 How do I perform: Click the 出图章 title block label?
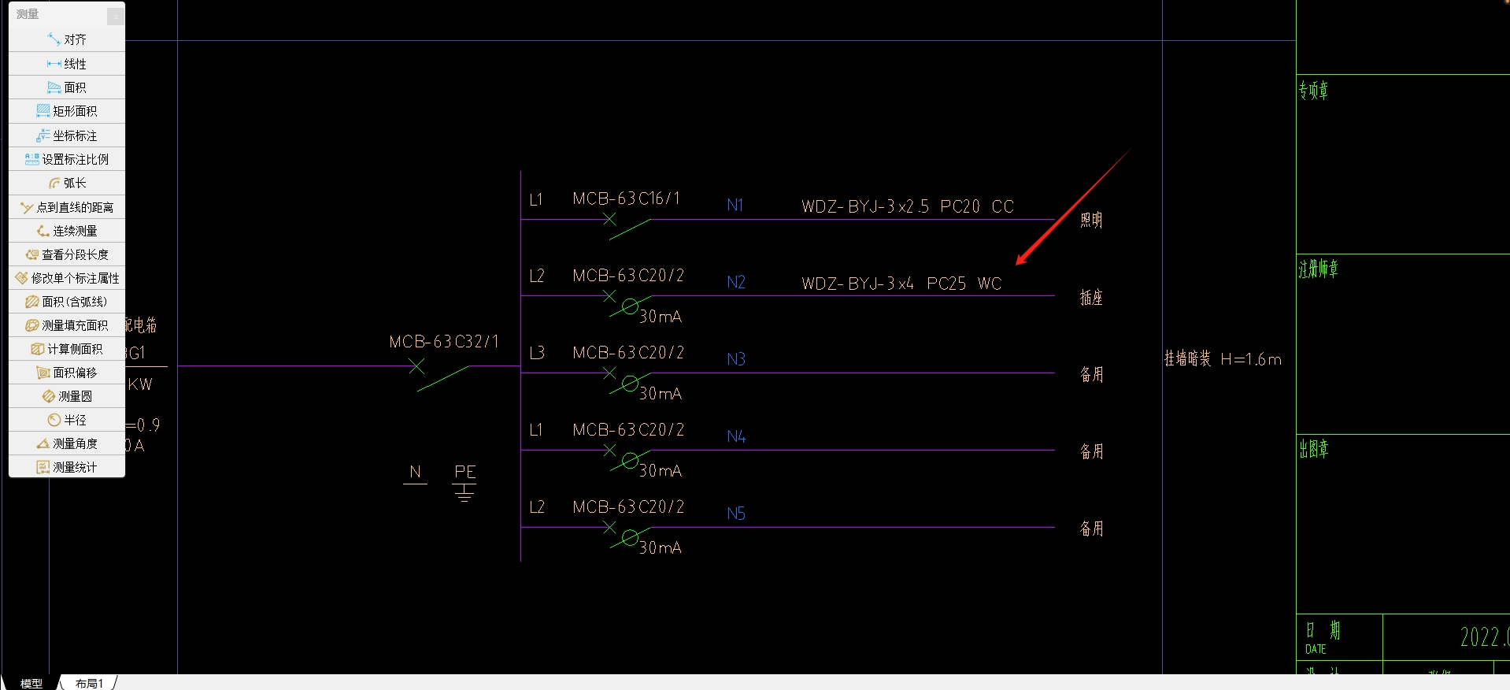click(1313, 449)
